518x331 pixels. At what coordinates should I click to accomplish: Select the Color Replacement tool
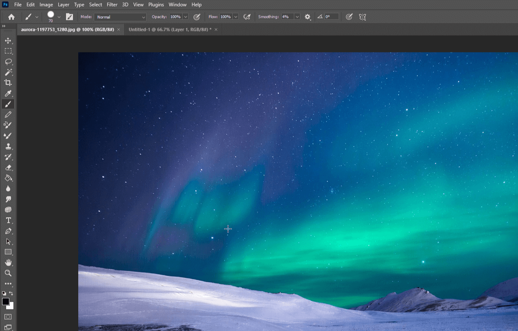[x=8, y=125]
